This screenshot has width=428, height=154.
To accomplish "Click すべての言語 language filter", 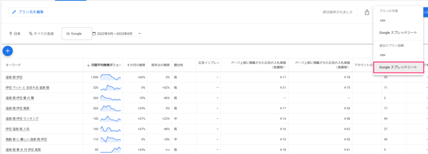I will point(41,34).
